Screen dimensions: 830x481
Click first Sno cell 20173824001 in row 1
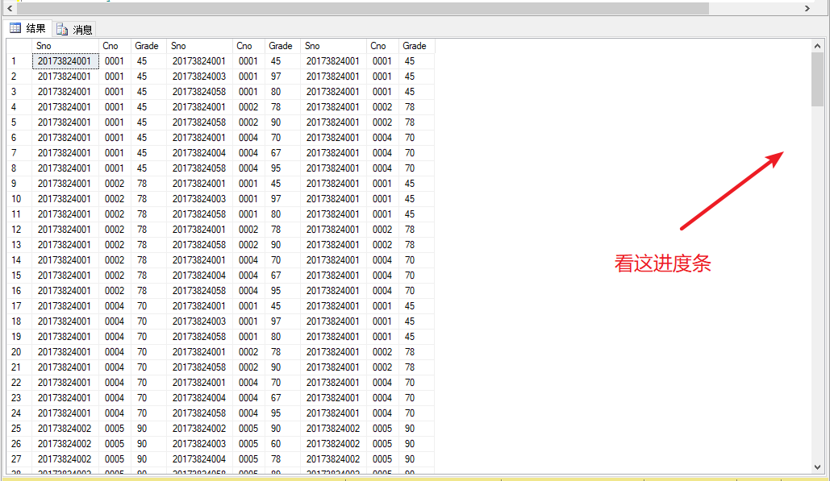tap(65, 60)
